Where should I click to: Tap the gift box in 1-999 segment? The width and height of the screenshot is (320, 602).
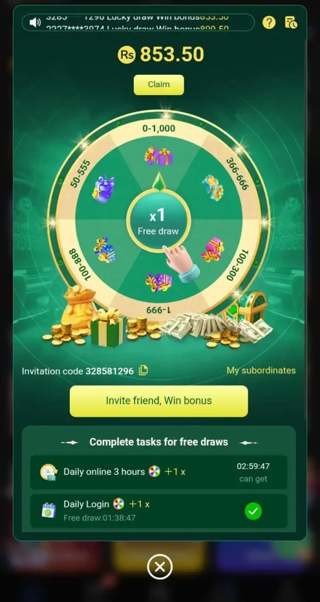coord(159,282)
